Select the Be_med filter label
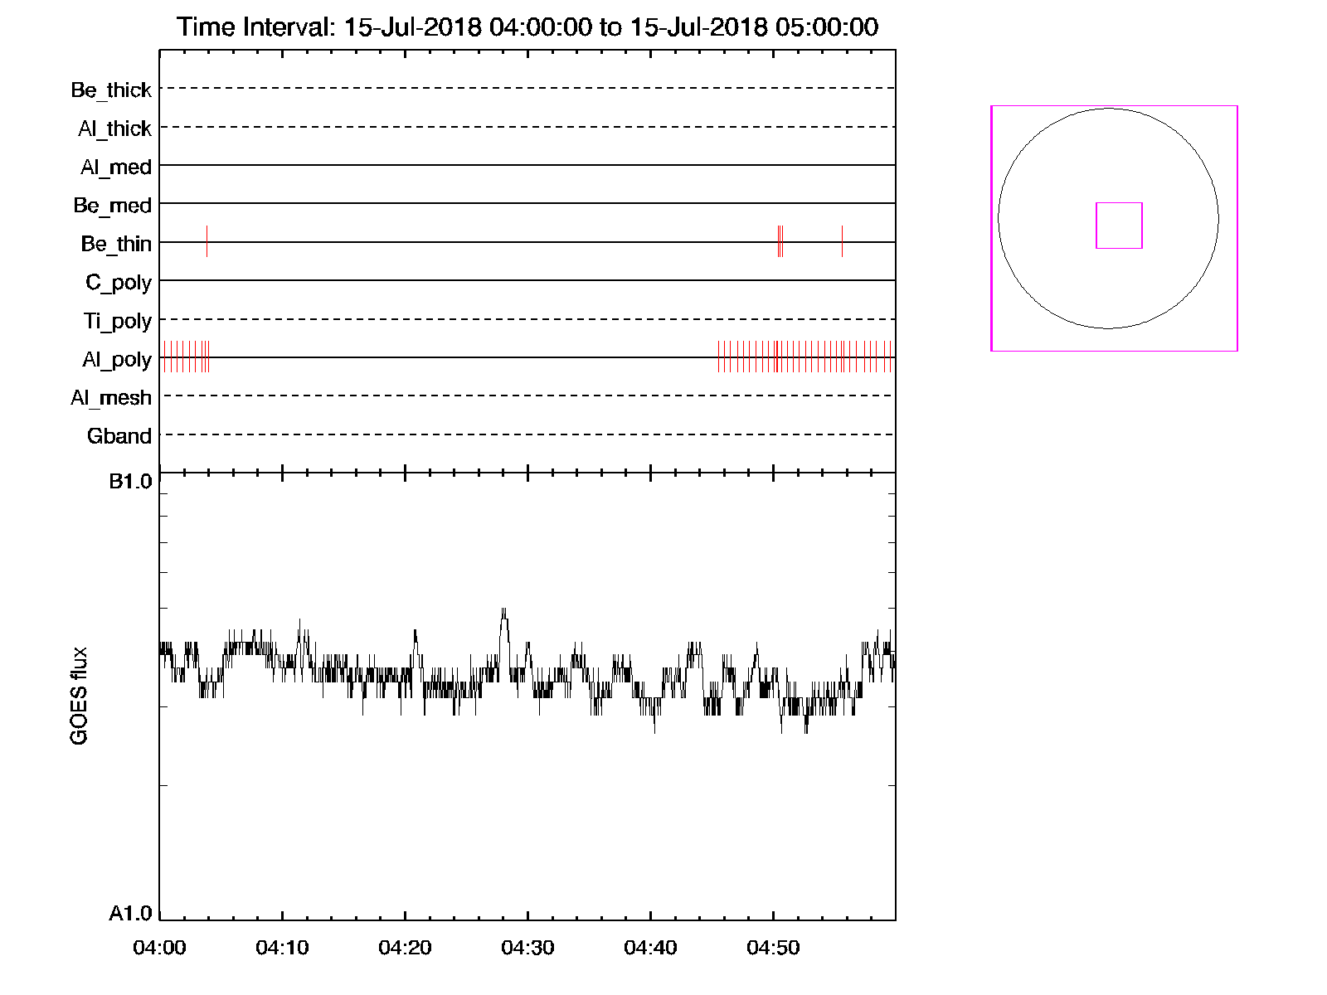1327x995 pixels. pos(112,205)
